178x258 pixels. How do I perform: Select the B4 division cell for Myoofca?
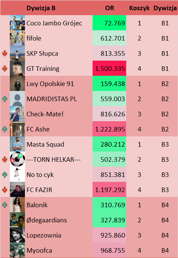[x=165, y=250]
